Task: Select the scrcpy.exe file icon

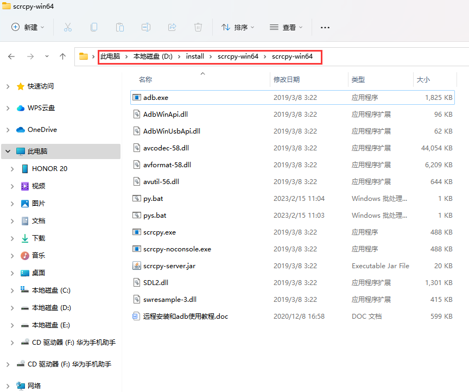Action: pyautogui.click(x=137, y=232)
